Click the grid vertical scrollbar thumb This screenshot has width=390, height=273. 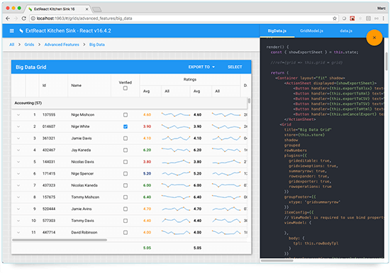249,100
